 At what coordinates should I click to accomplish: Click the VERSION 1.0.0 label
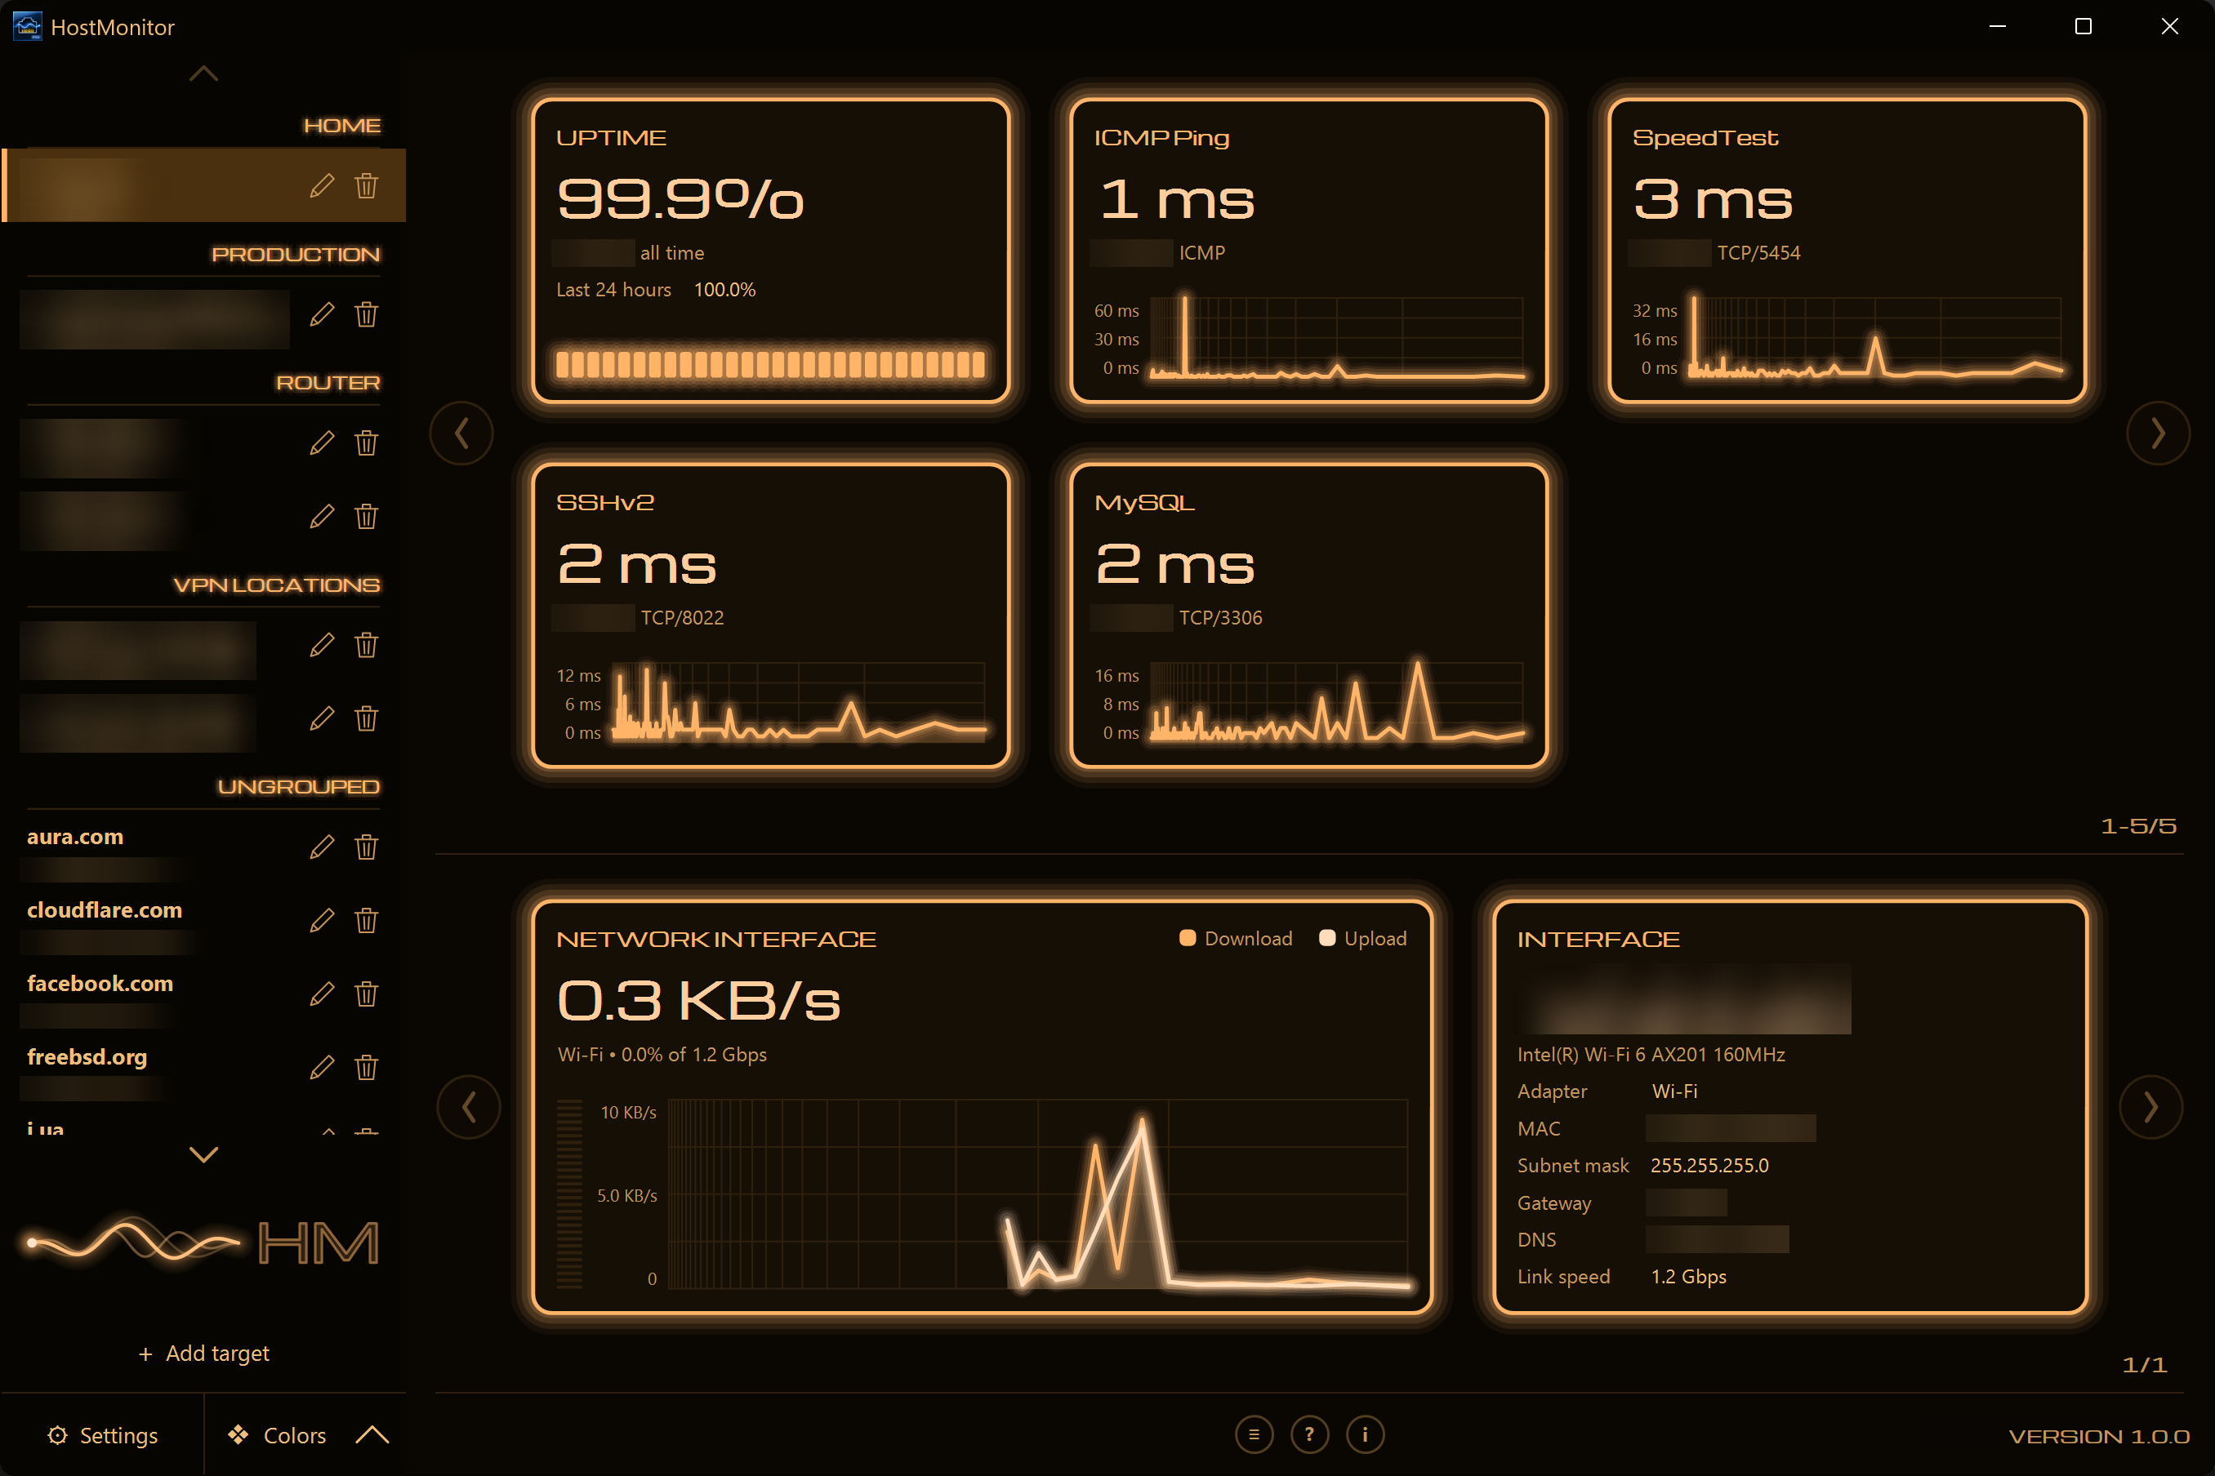[2098, 1437]
